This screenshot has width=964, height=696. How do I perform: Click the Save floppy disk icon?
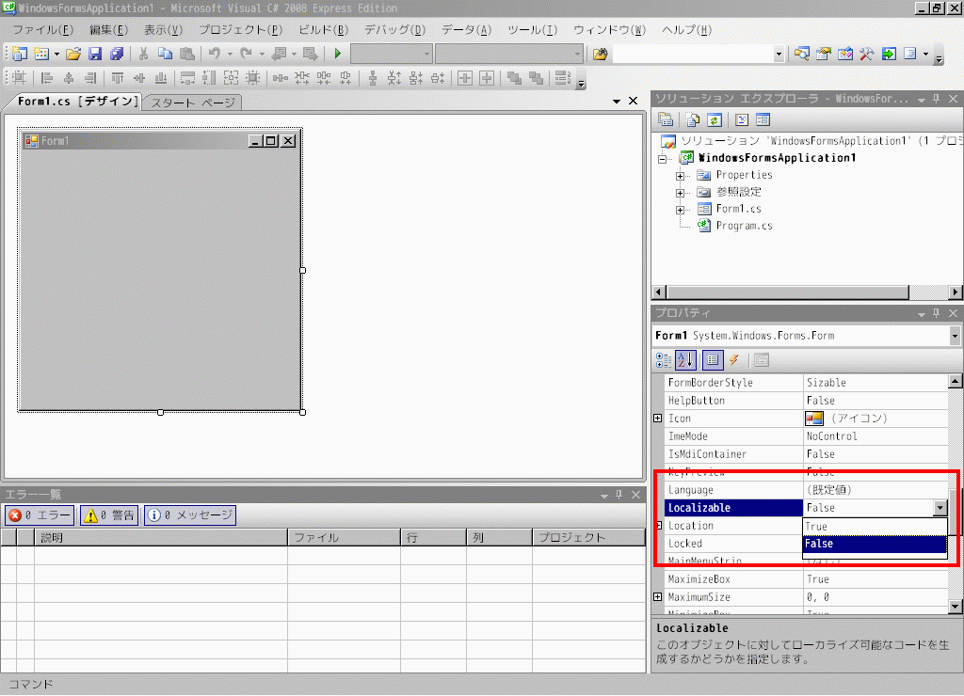tap(95, 54)
